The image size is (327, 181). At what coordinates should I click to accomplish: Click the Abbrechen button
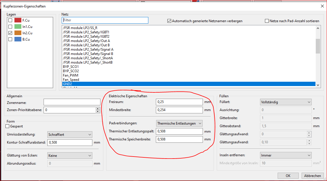pyautogui.click(x=312, y=176)
